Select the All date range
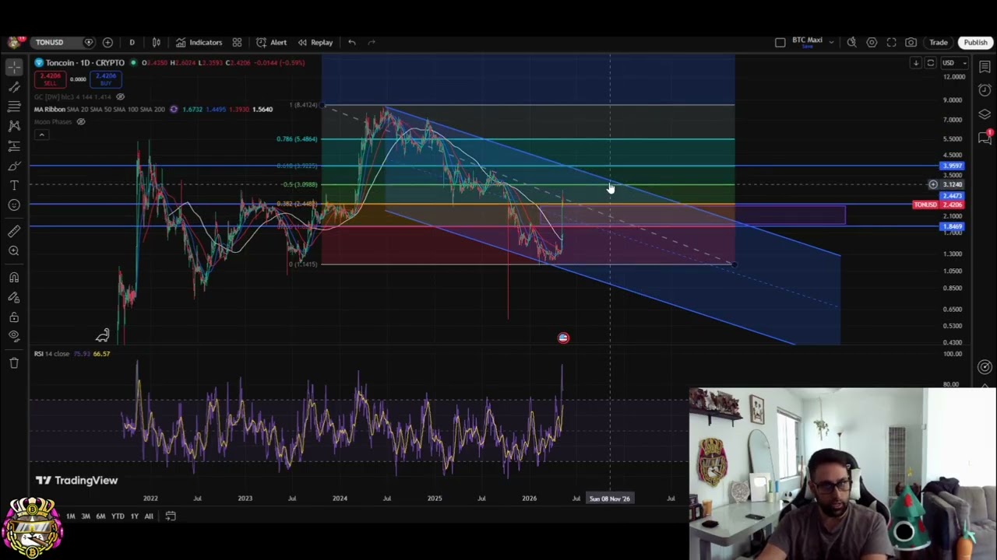The image size is (997, 560). pyautogui.click(x=148, y=516)
